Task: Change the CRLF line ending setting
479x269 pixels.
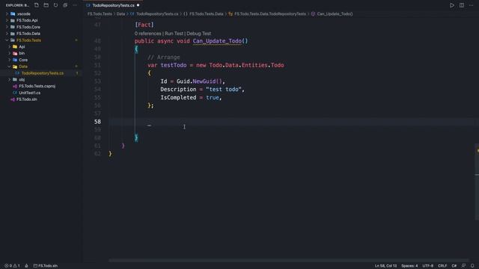Action: 442,266
